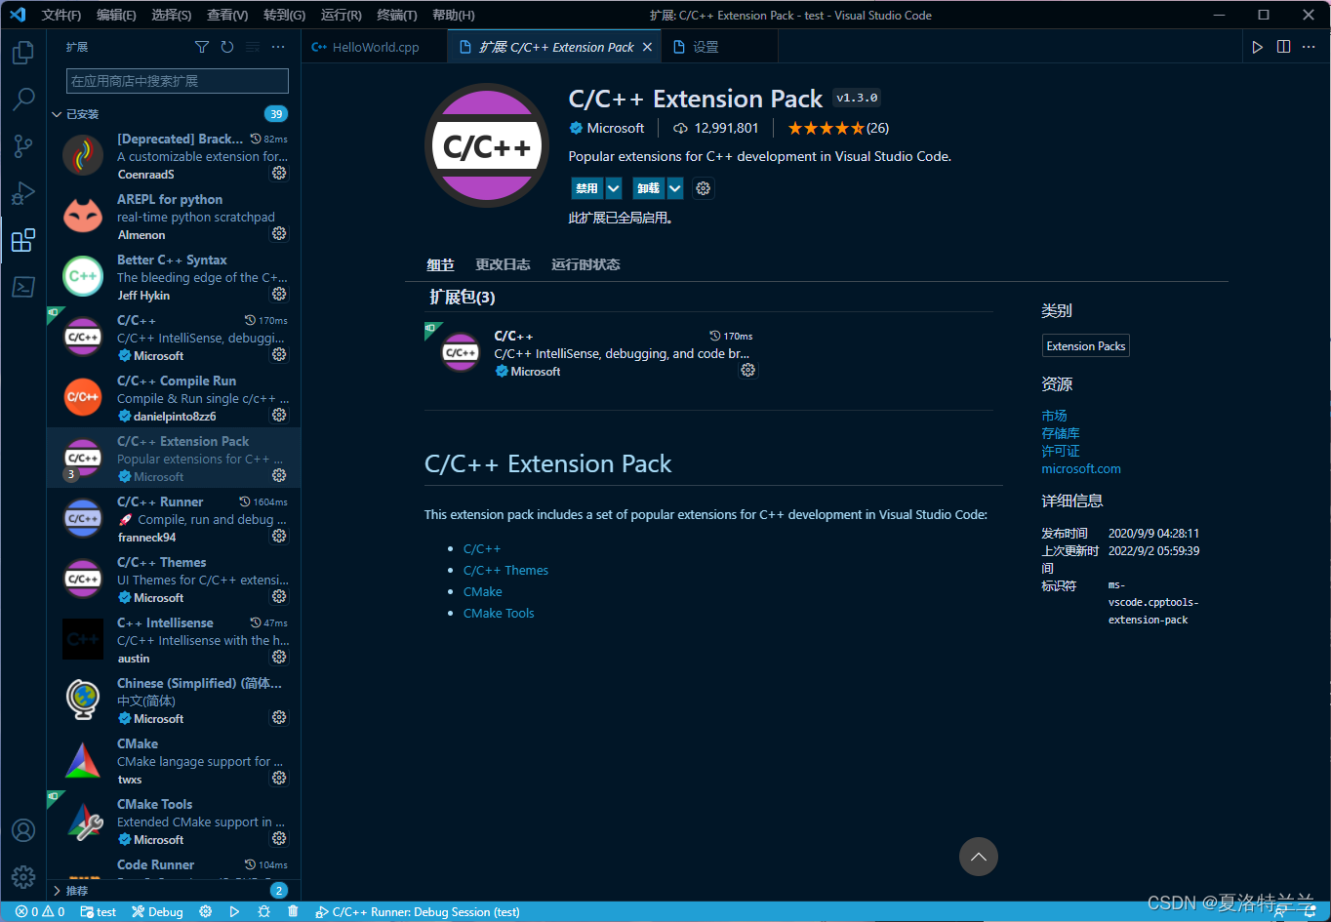Open manage gear for Chinese (Simplified) language pack
The width and height of the screenshot is (1331, 922).
click(279, 717)
